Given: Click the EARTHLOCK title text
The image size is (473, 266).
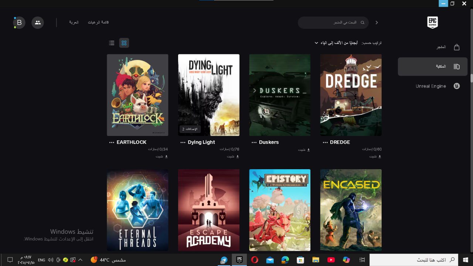Looking at the screenshot, I should point(132,142).
